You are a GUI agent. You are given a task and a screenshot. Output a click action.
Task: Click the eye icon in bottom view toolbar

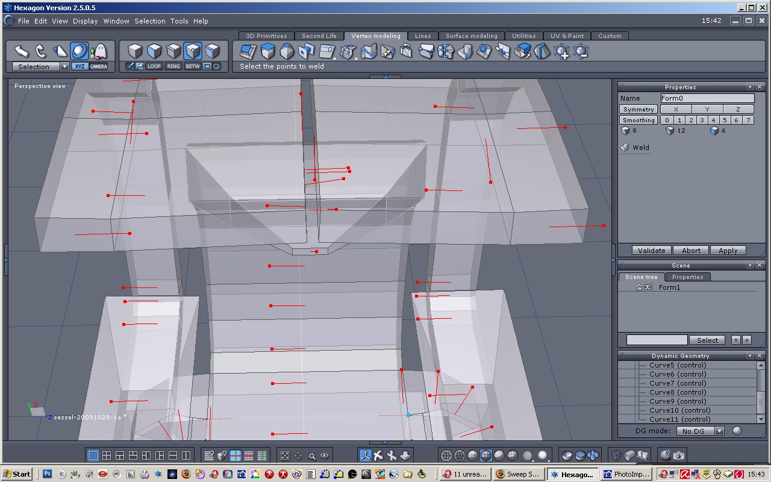pos(325,455)
